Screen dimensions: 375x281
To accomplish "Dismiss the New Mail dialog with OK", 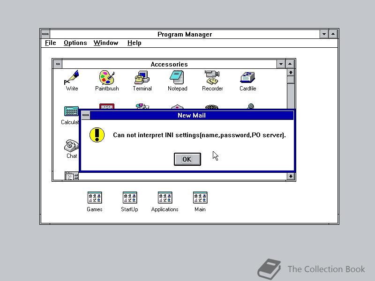I will pos(187,159).
